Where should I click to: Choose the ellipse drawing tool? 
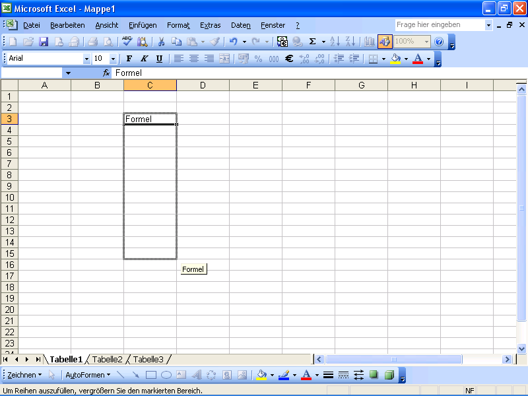point(166,375)
